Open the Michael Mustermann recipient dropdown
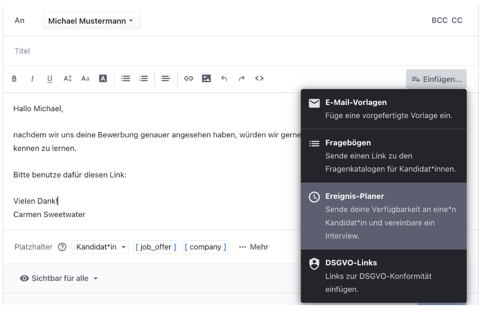Viewport: 483px width, 314px height. coord(92,20)
